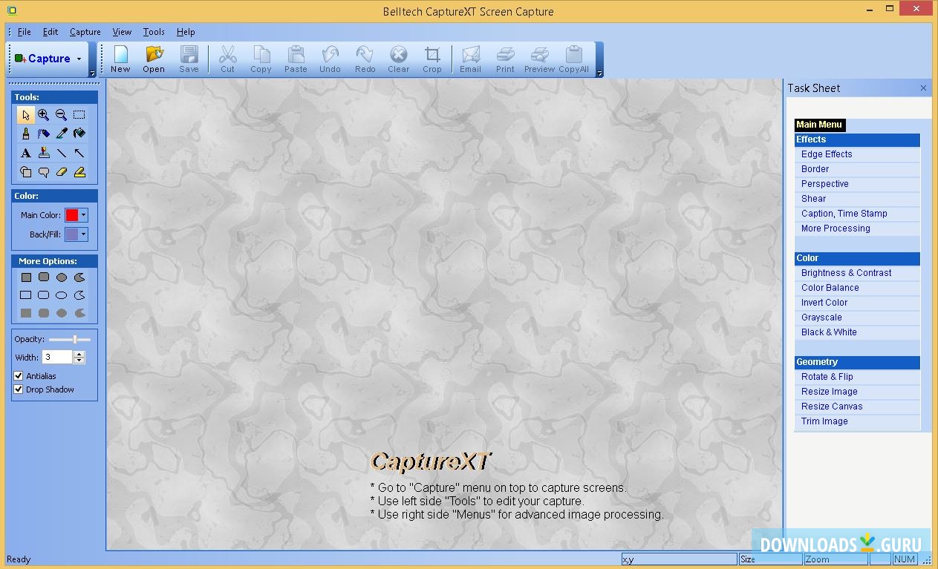Email the capture via the Email icon
Viewport: 938px width, 569px height.
tap(471, 59)
